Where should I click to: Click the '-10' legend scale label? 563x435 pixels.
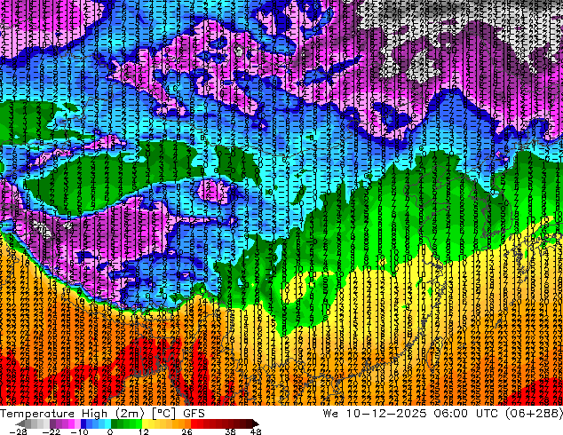coord(79,431)
